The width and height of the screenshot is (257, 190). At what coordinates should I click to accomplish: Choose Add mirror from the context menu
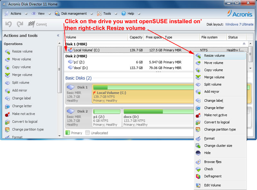(220, 92)
